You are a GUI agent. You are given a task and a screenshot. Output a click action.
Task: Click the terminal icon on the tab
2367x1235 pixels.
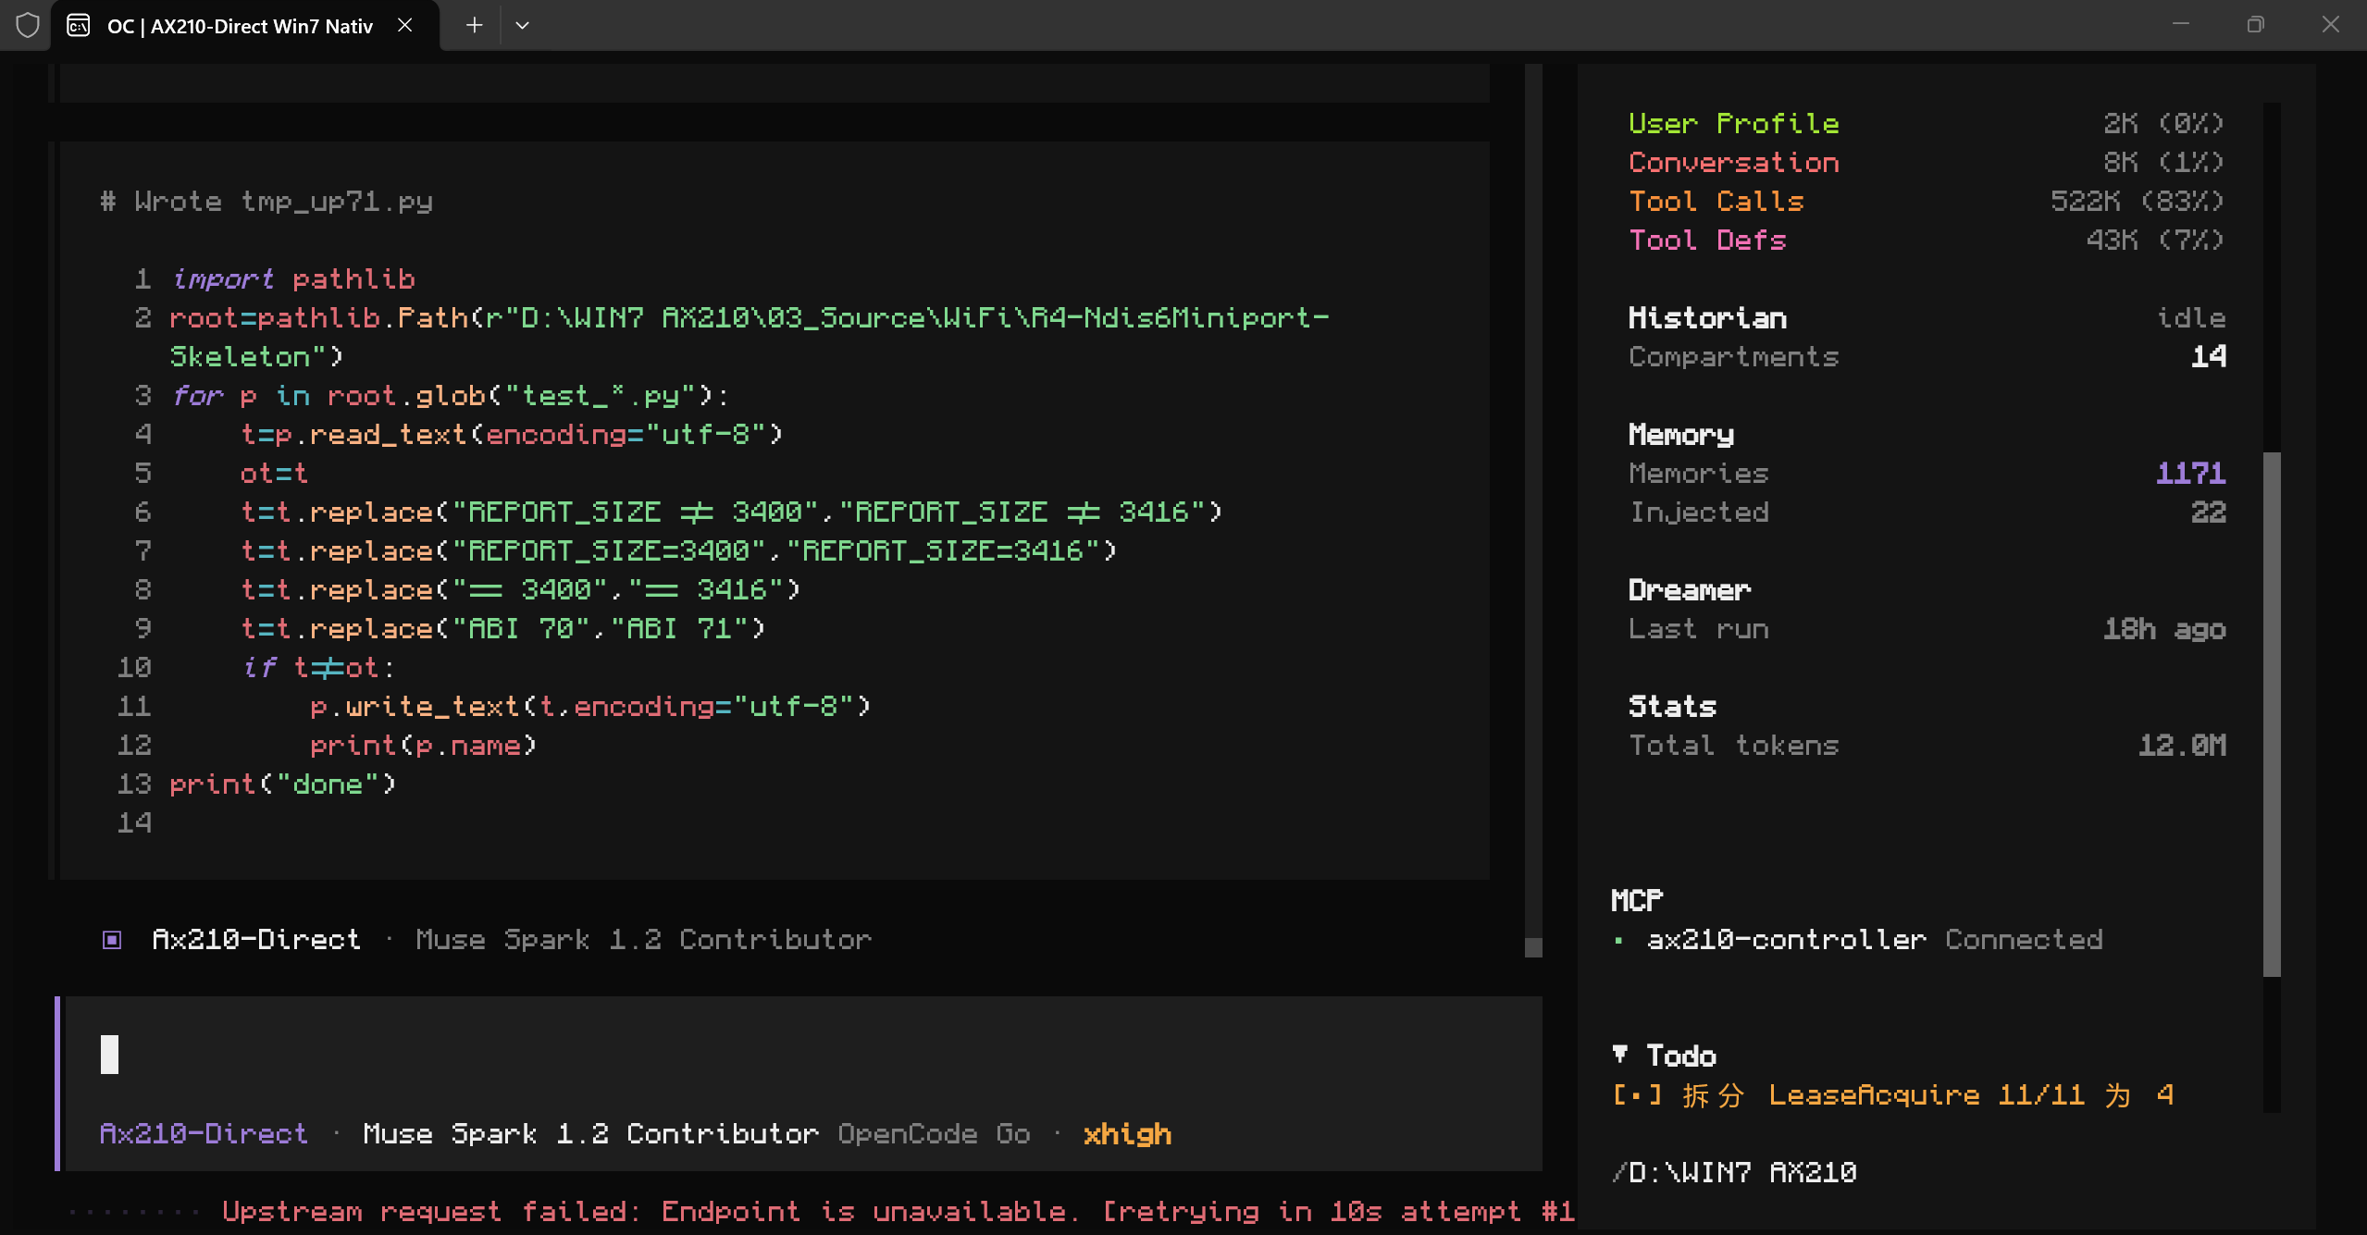[79, 25]
